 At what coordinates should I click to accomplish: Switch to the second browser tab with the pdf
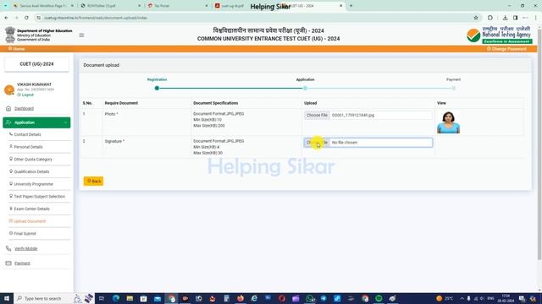[111, 6]
